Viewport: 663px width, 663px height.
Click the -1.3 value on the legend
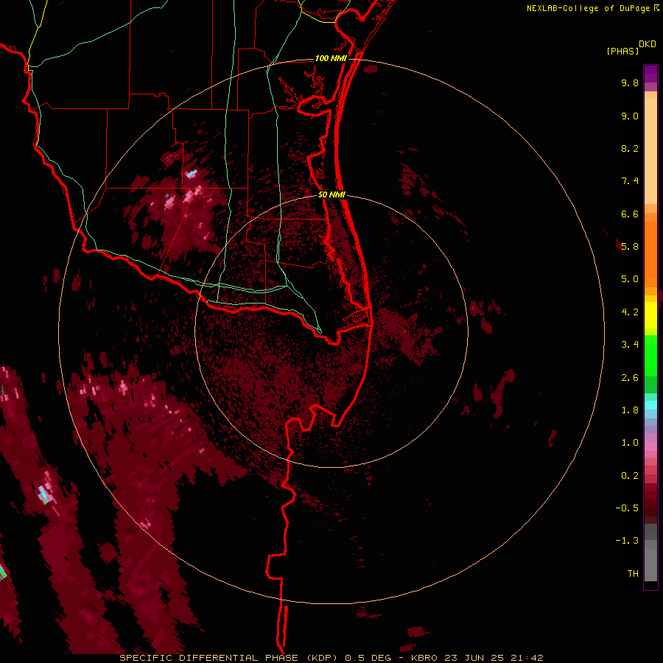[x=627, y=541]
